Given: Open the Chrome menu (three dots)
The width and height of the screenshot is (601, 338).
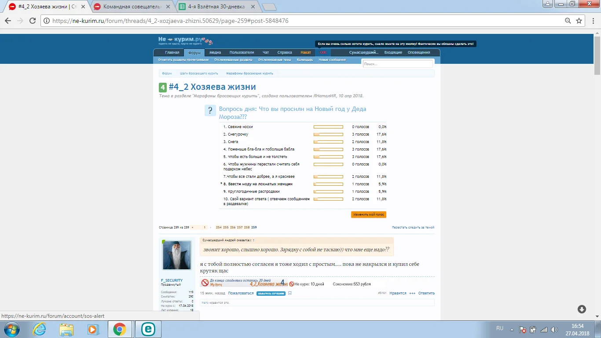Looking at the screenshot, I should [x=592, y=21].
